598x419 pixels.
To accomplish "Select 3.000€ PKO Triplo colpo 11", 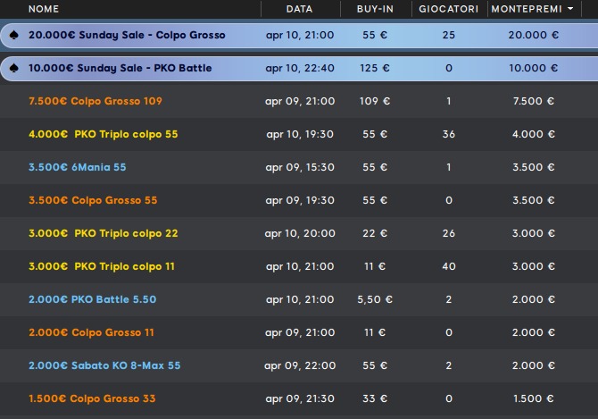I will [299, 266].
